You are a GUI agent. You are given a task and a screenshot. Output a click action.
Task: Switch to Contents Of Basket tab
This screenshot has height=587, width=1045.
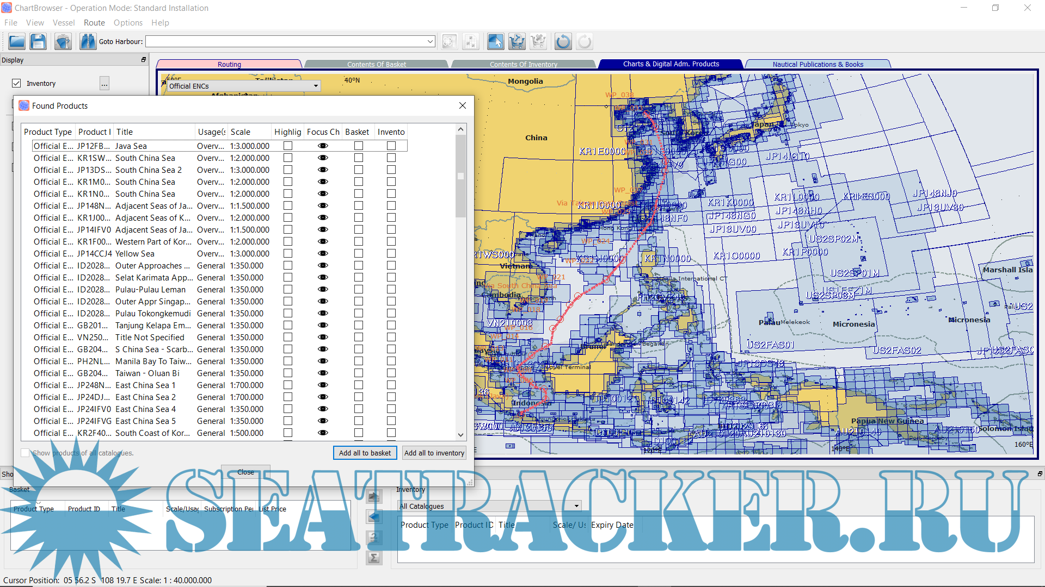[377, 64]
